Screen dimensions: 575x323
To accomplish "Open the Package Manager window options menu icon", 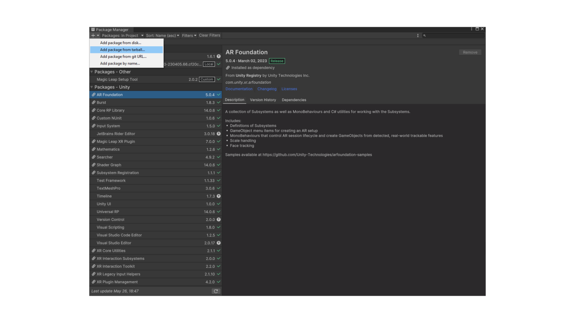I will click(x=472, y=29).
